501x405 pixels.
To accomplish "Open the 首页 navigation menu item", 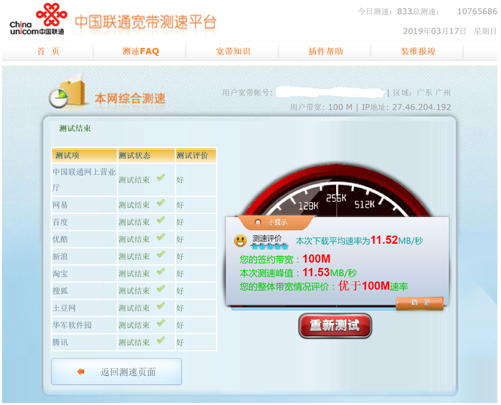I will 48,51.
